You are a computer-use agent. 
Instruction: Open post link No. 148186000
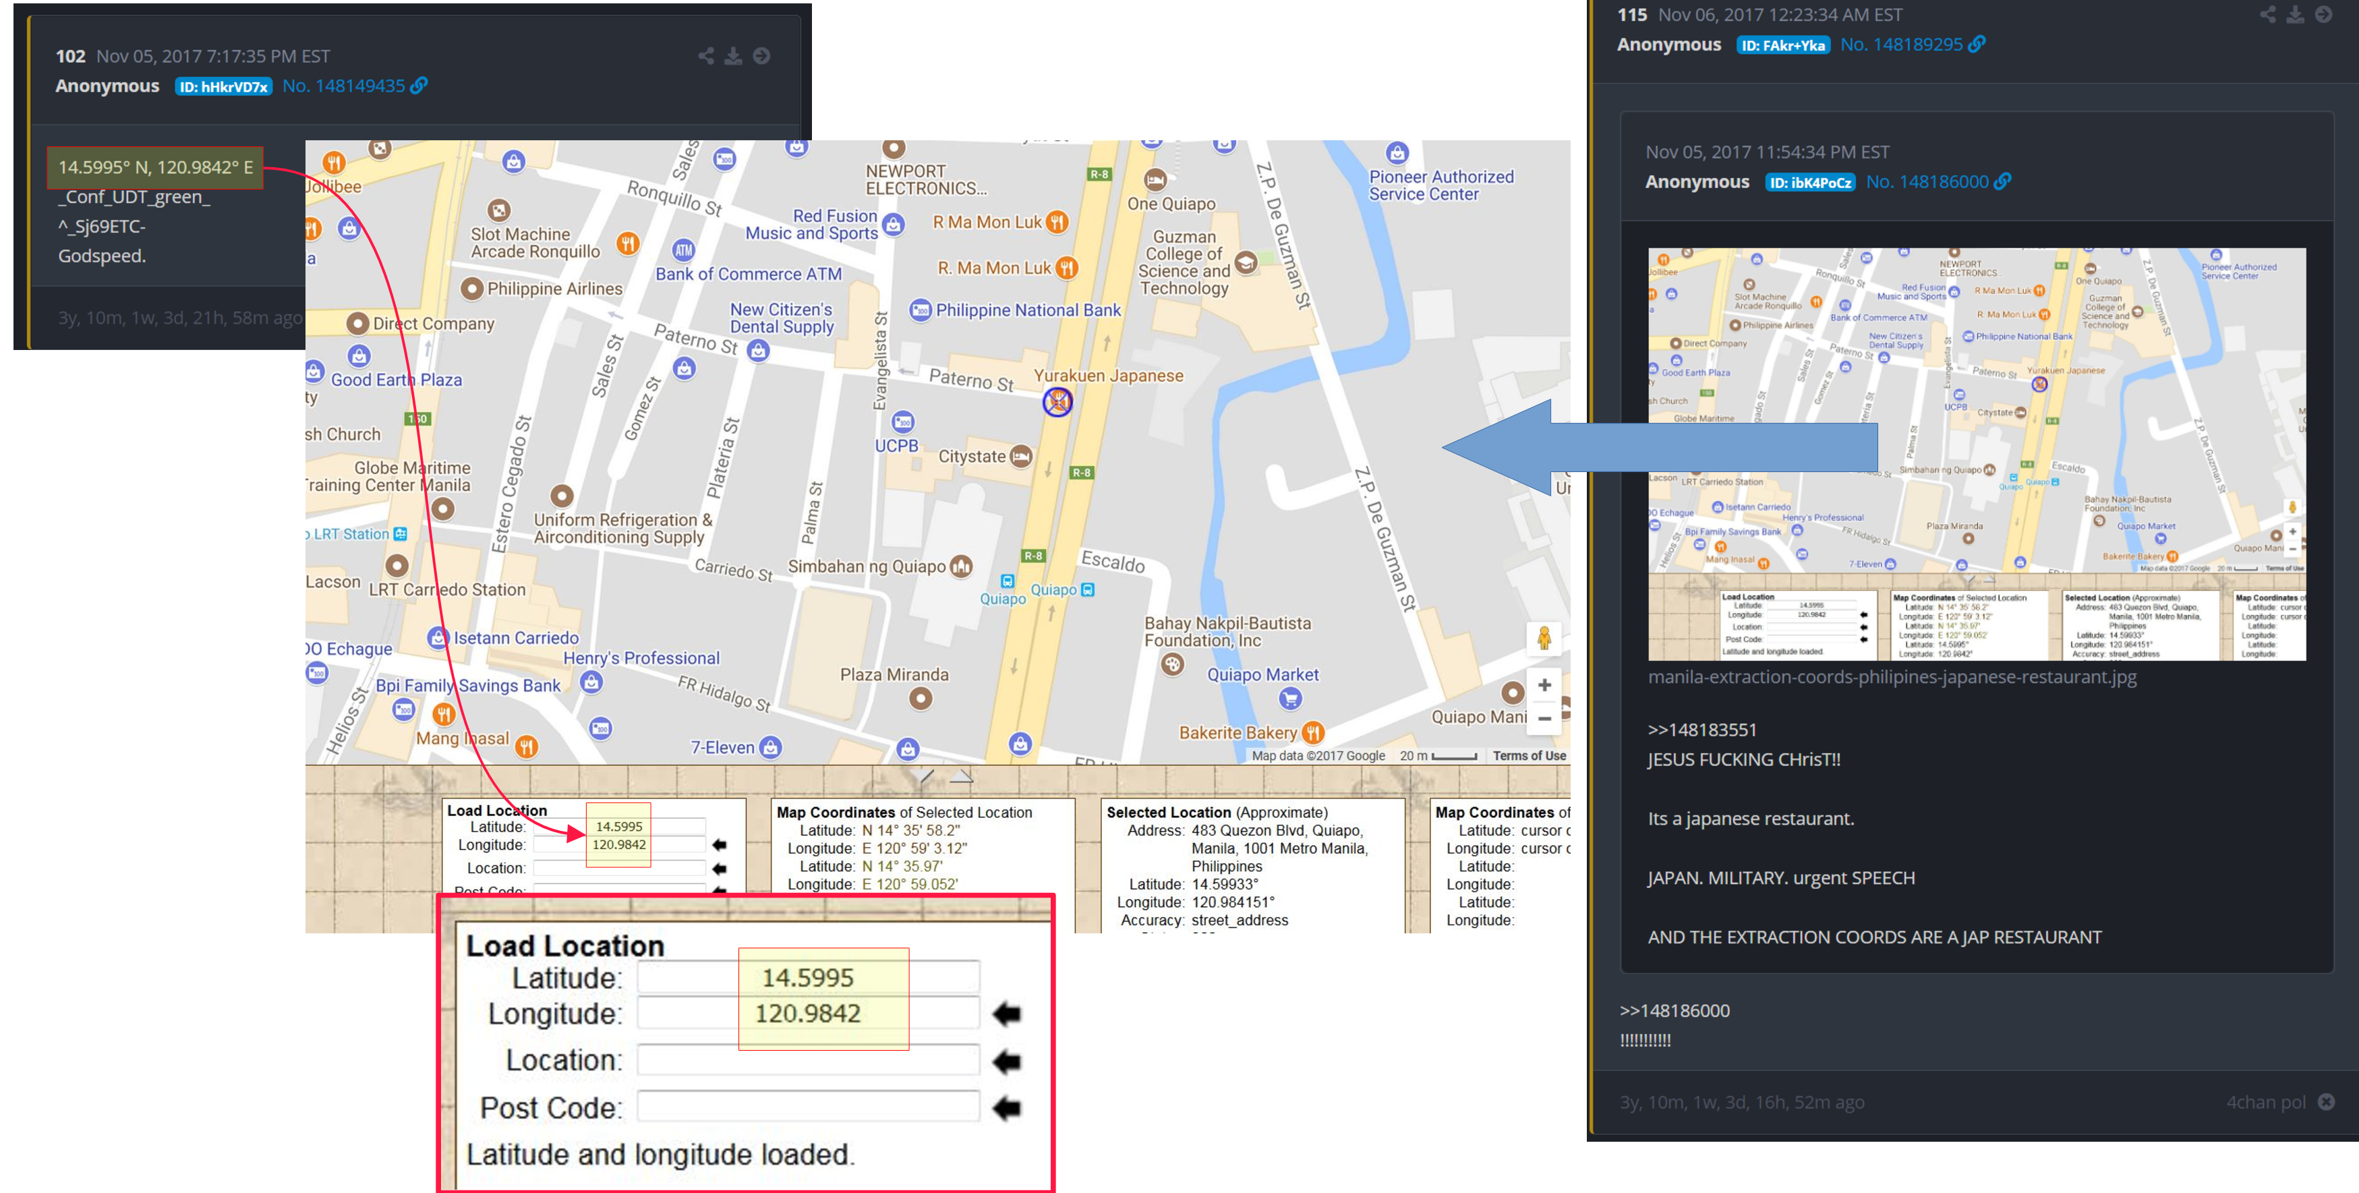tap(1927, 181)
